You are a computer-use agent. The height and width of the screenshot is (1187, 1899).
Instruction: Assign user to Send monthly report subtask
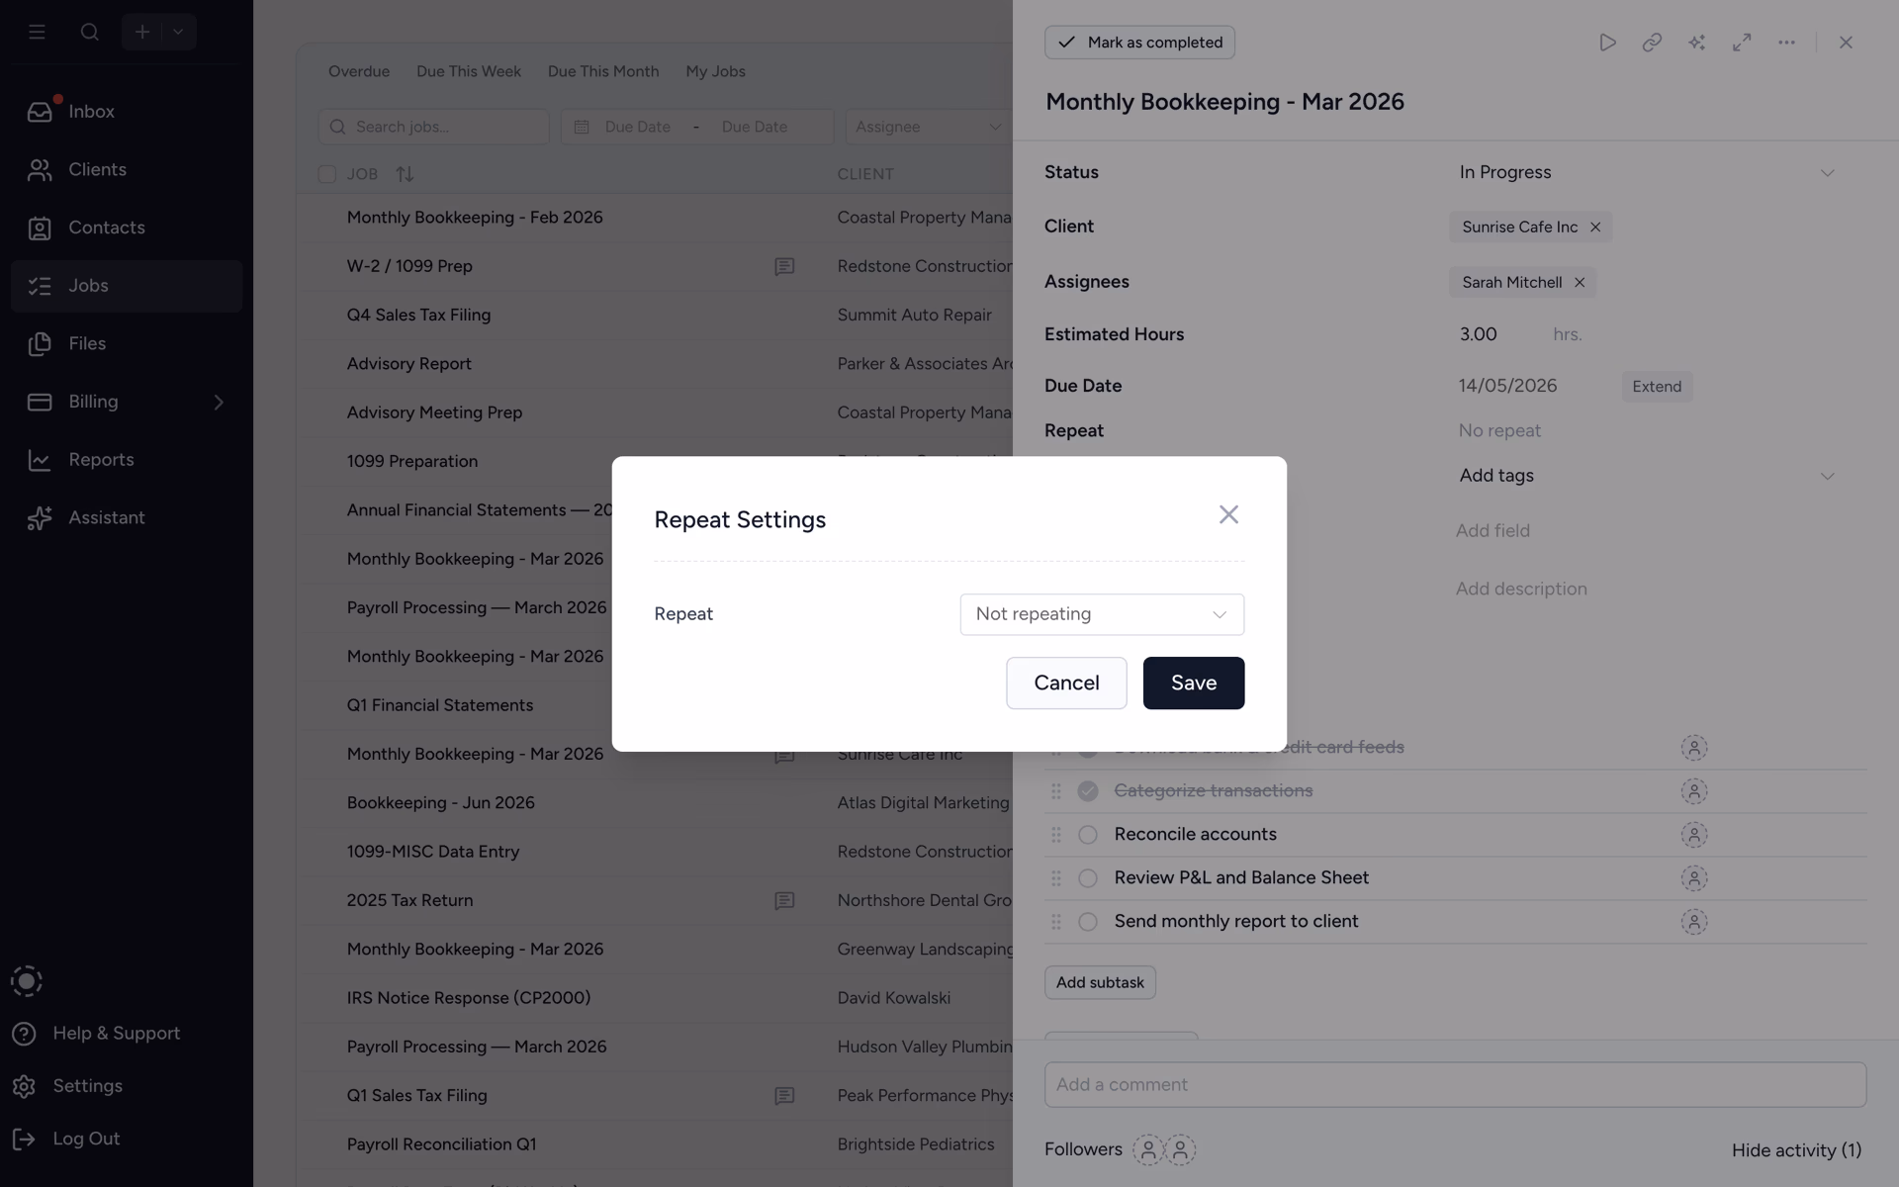point(1694,922)
